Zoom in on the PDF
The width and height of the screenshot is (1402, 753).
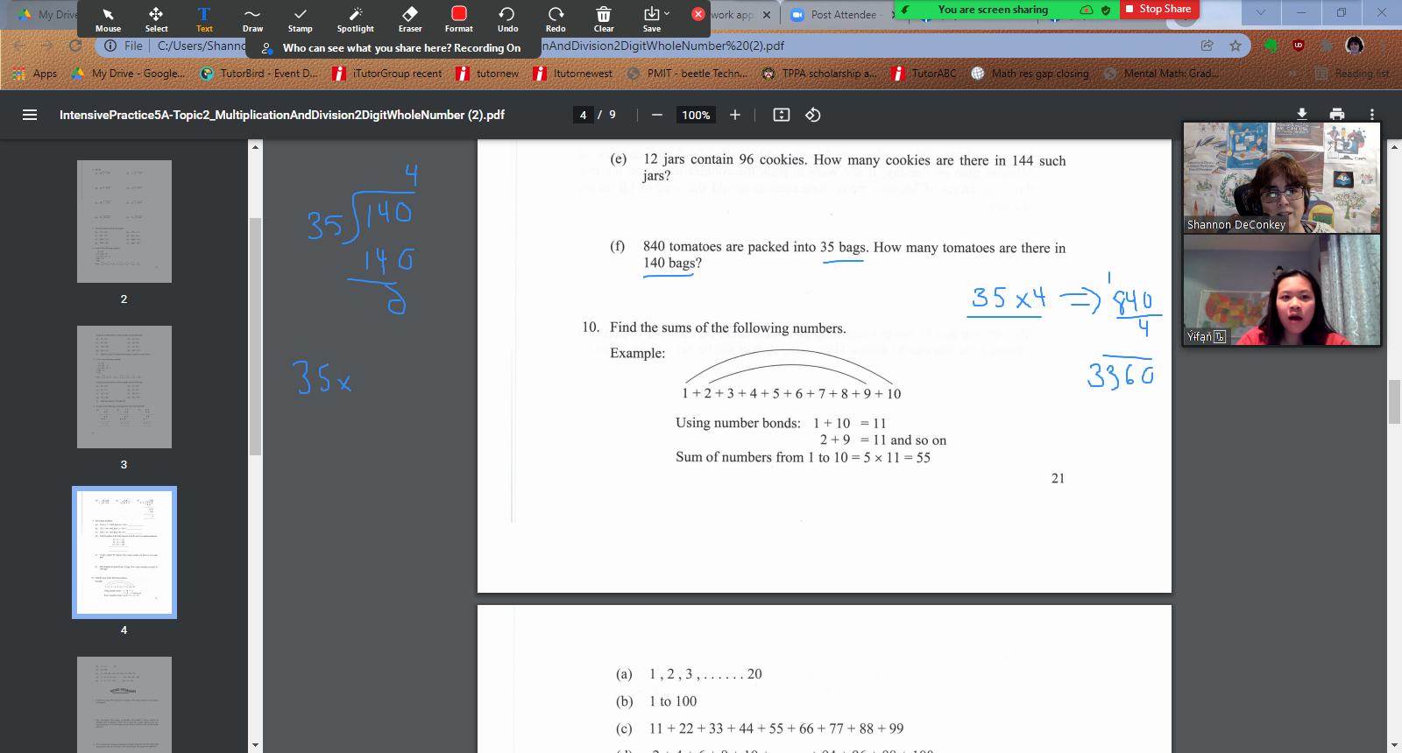(735, 115)
